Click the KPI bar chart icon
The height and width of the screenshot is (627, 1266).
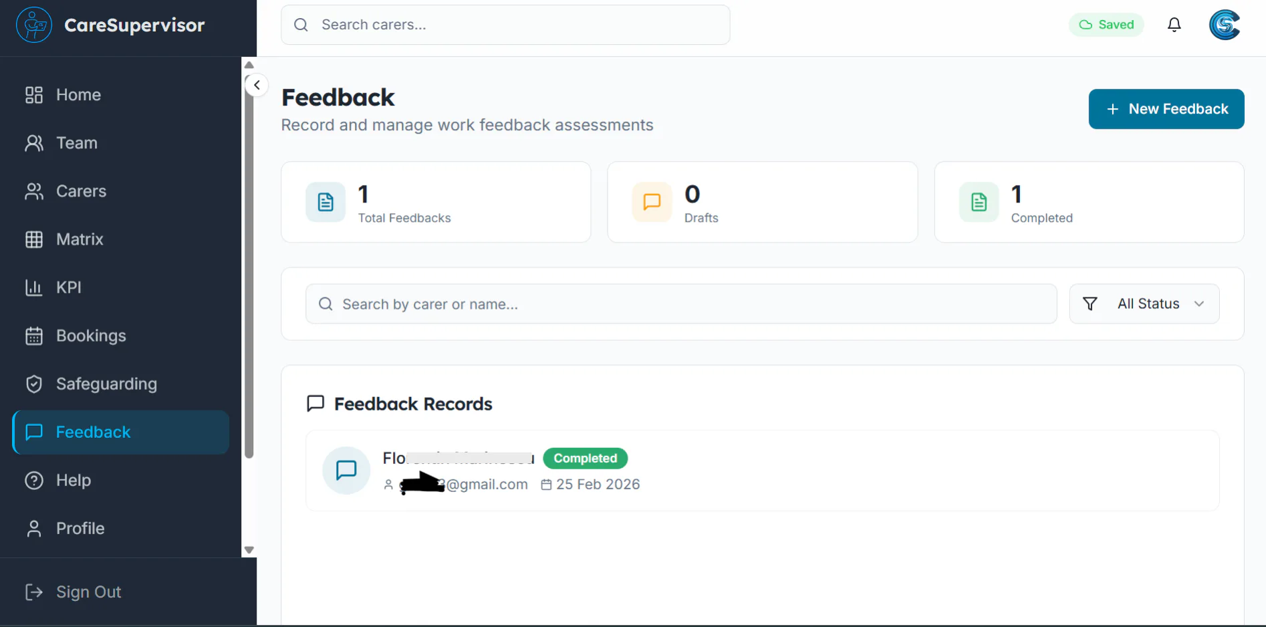click(x=34, y=287)
